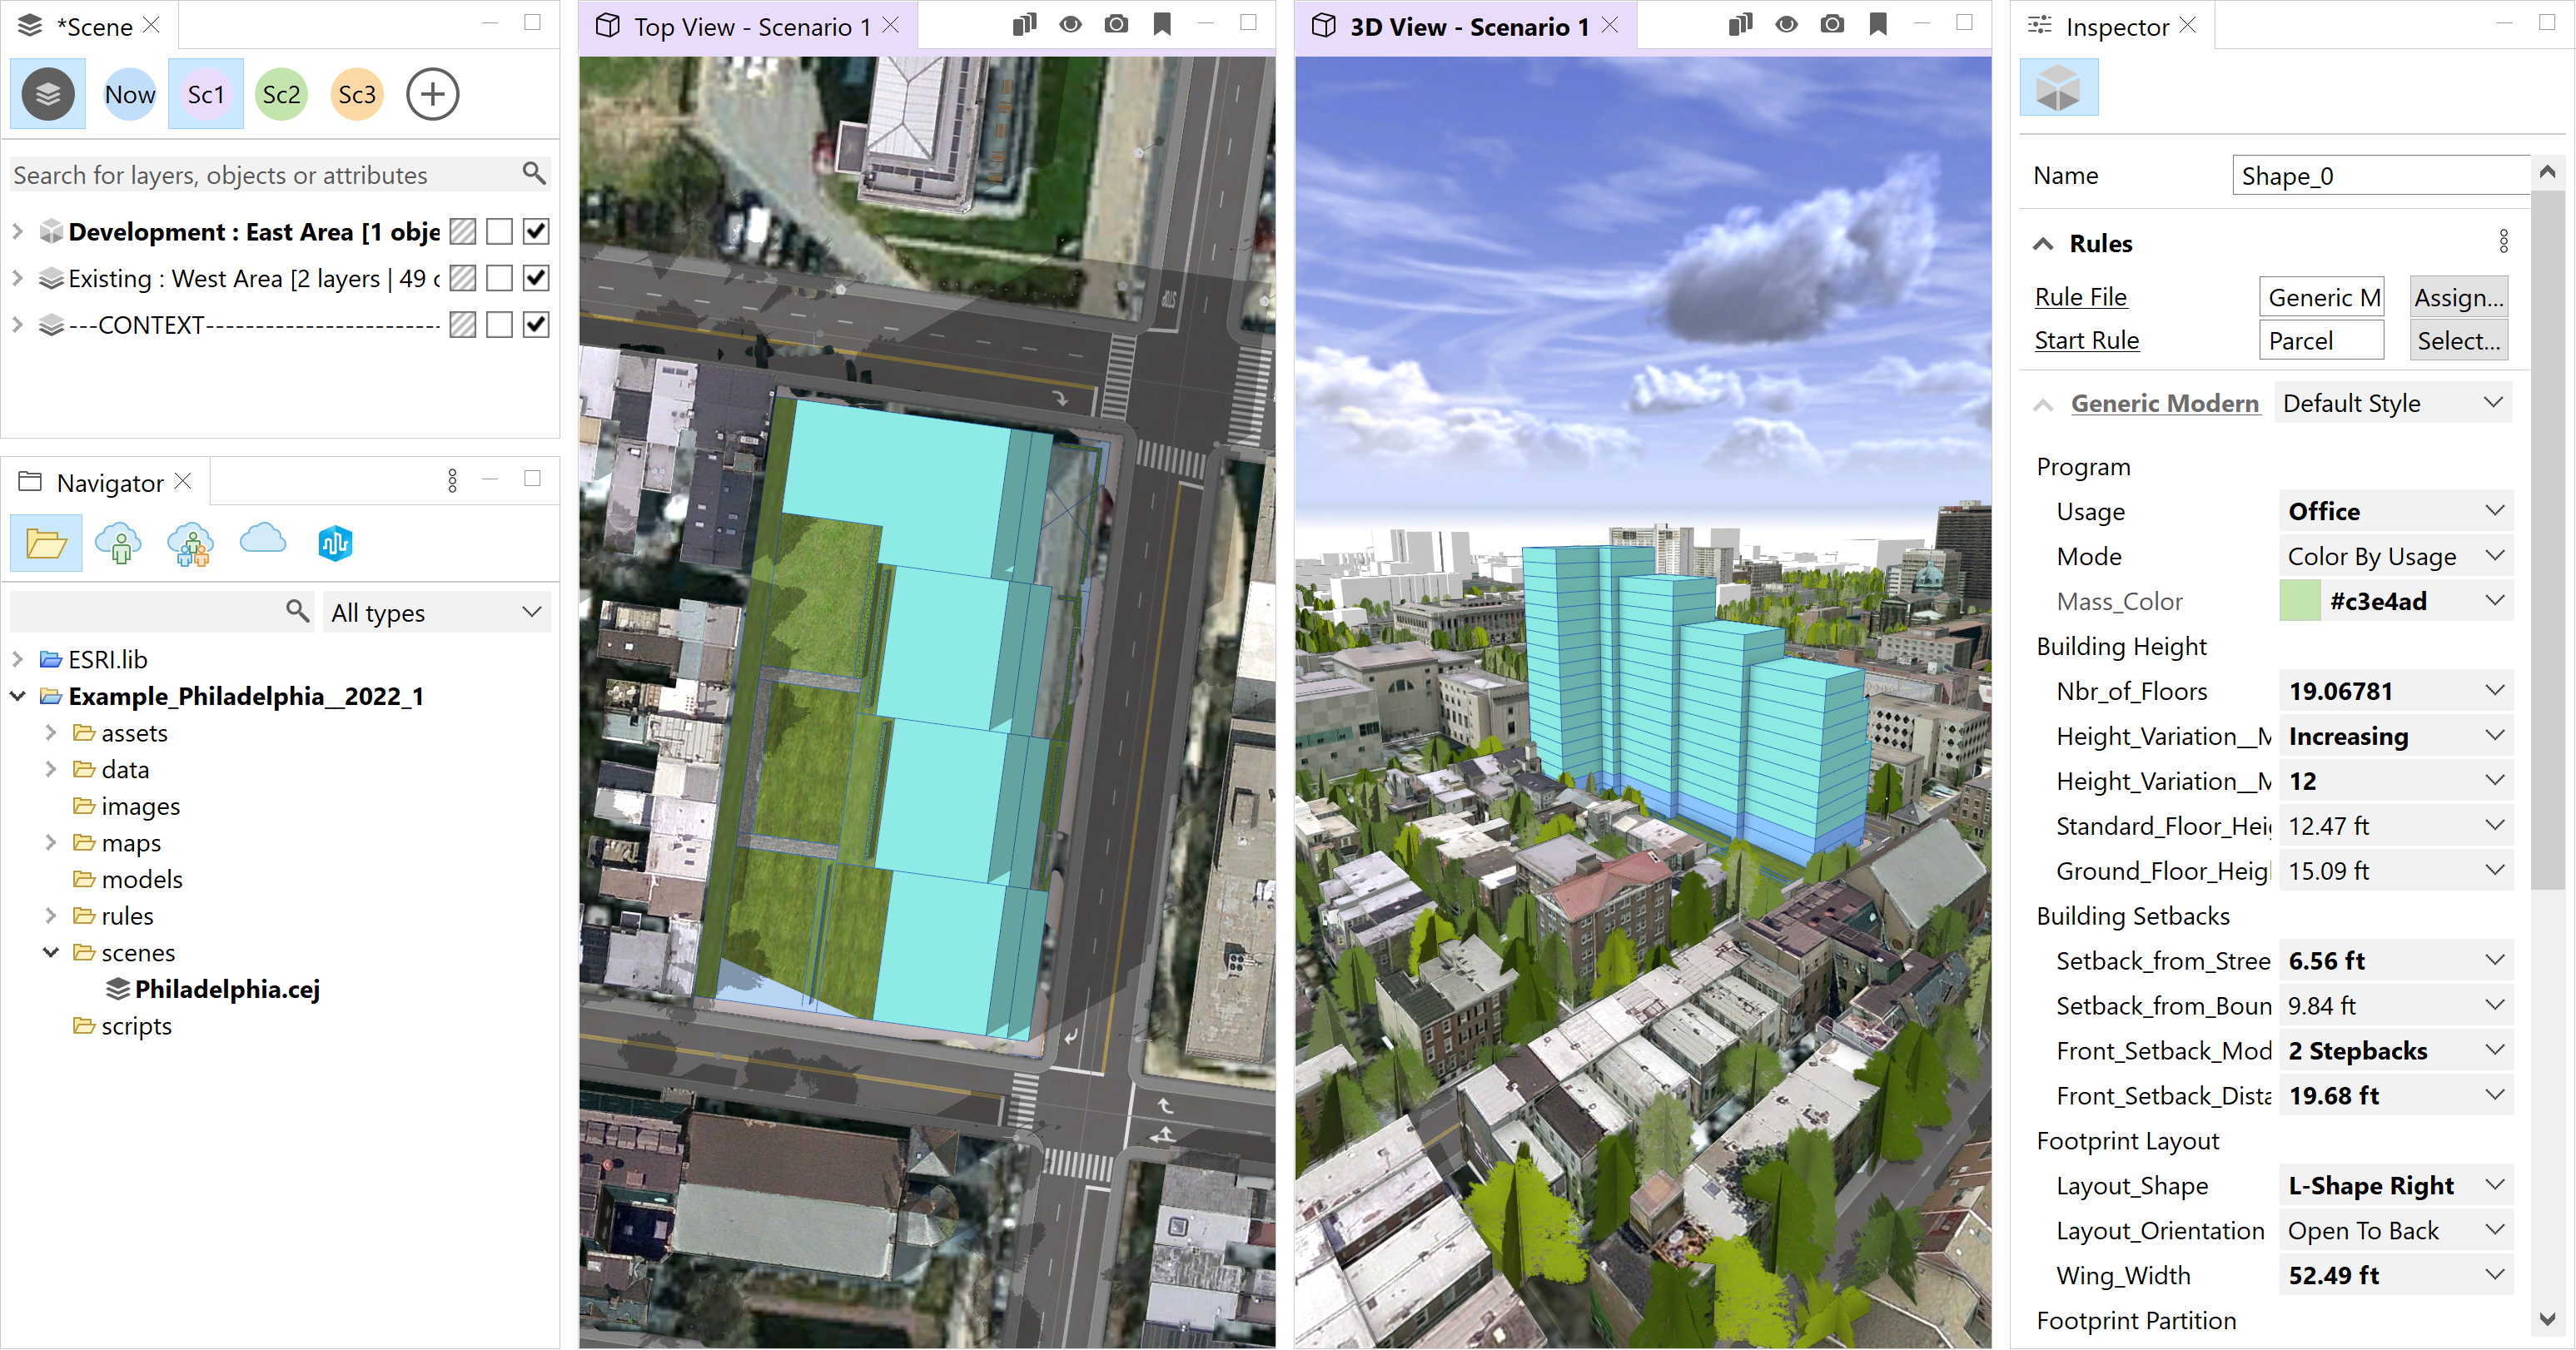
Task: Click Select button next to Start Rule
Action: pyautogui.click(x=2459, y=339)
